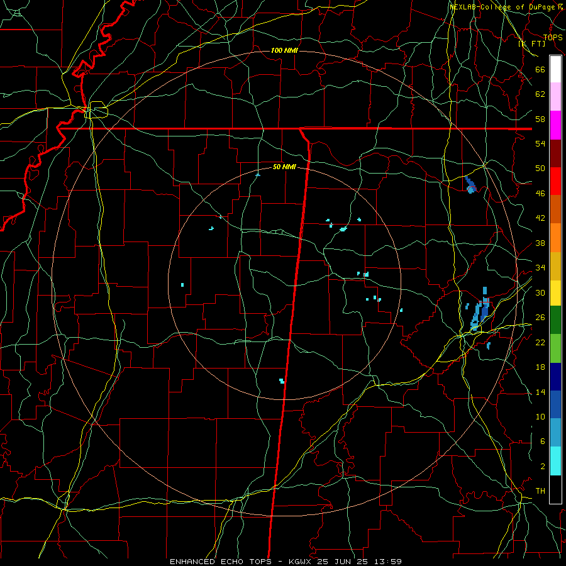Click the yellow legend swatch
Viewport: 566px width, 566px height.
(x=555, y=292)
